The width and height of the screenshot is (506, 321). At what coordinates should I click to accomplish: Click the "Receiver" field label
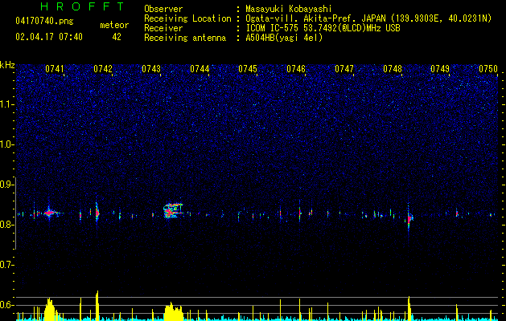coord(163,28)
